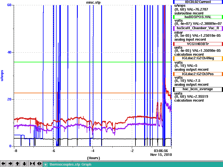Select the IGLdac2:G2Ch3Pos legend curve

click(198, 74)
